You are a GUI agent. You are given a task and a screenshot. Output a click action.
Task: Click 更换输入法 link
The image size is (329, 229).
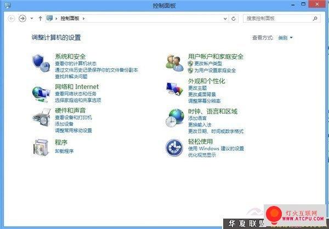click(x=200, y=125)
